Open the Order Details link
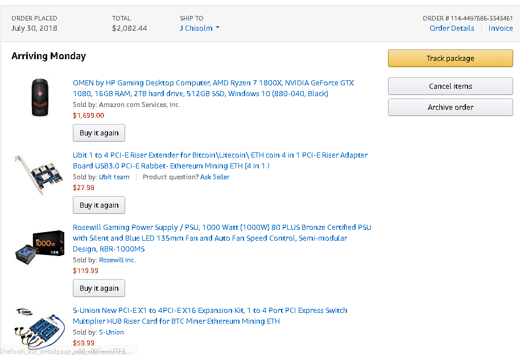This screenshot has width=520, height=355. click(x=452, y=28)
